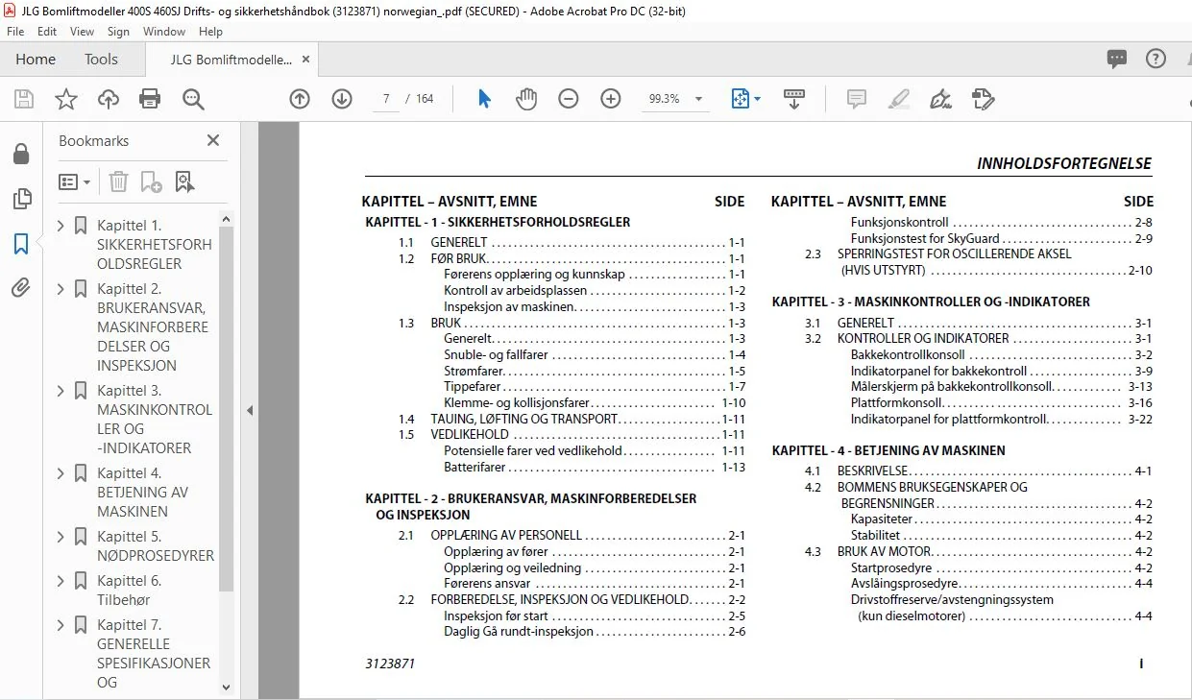This screenshot has height=700, width=1192.
Task: Click the zoom out minus icon
Action: 569,99
